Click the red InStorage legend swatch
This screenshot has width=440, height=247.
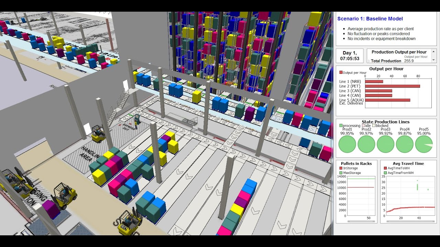click(341, 168)
